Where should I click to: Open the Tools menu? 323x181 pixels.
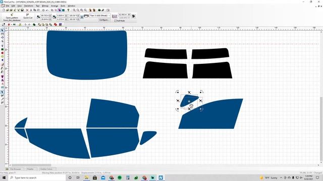tap(63, 6)
